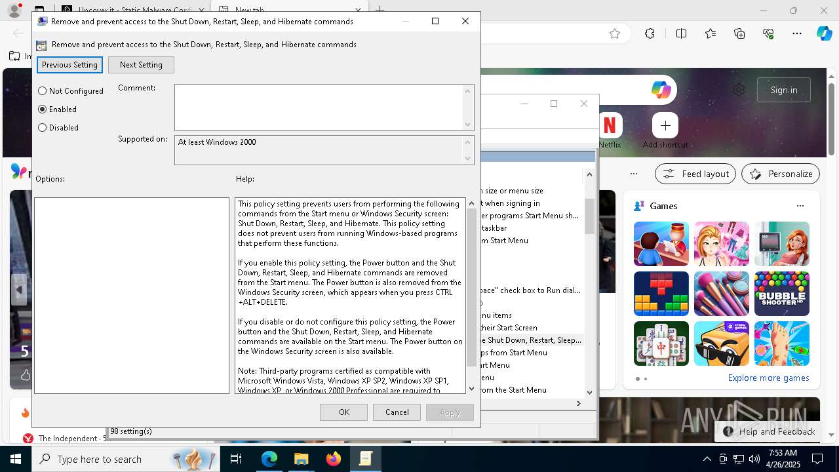Screen dimensions: 839x472
Task: Open Task View on the taskbar
Action: coord(236,459)
